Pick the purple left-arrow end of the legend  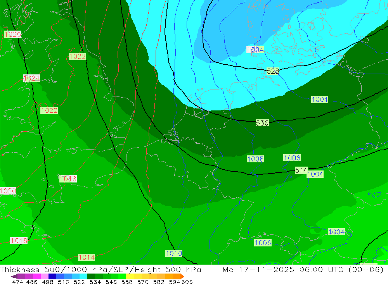click(14, 276)
